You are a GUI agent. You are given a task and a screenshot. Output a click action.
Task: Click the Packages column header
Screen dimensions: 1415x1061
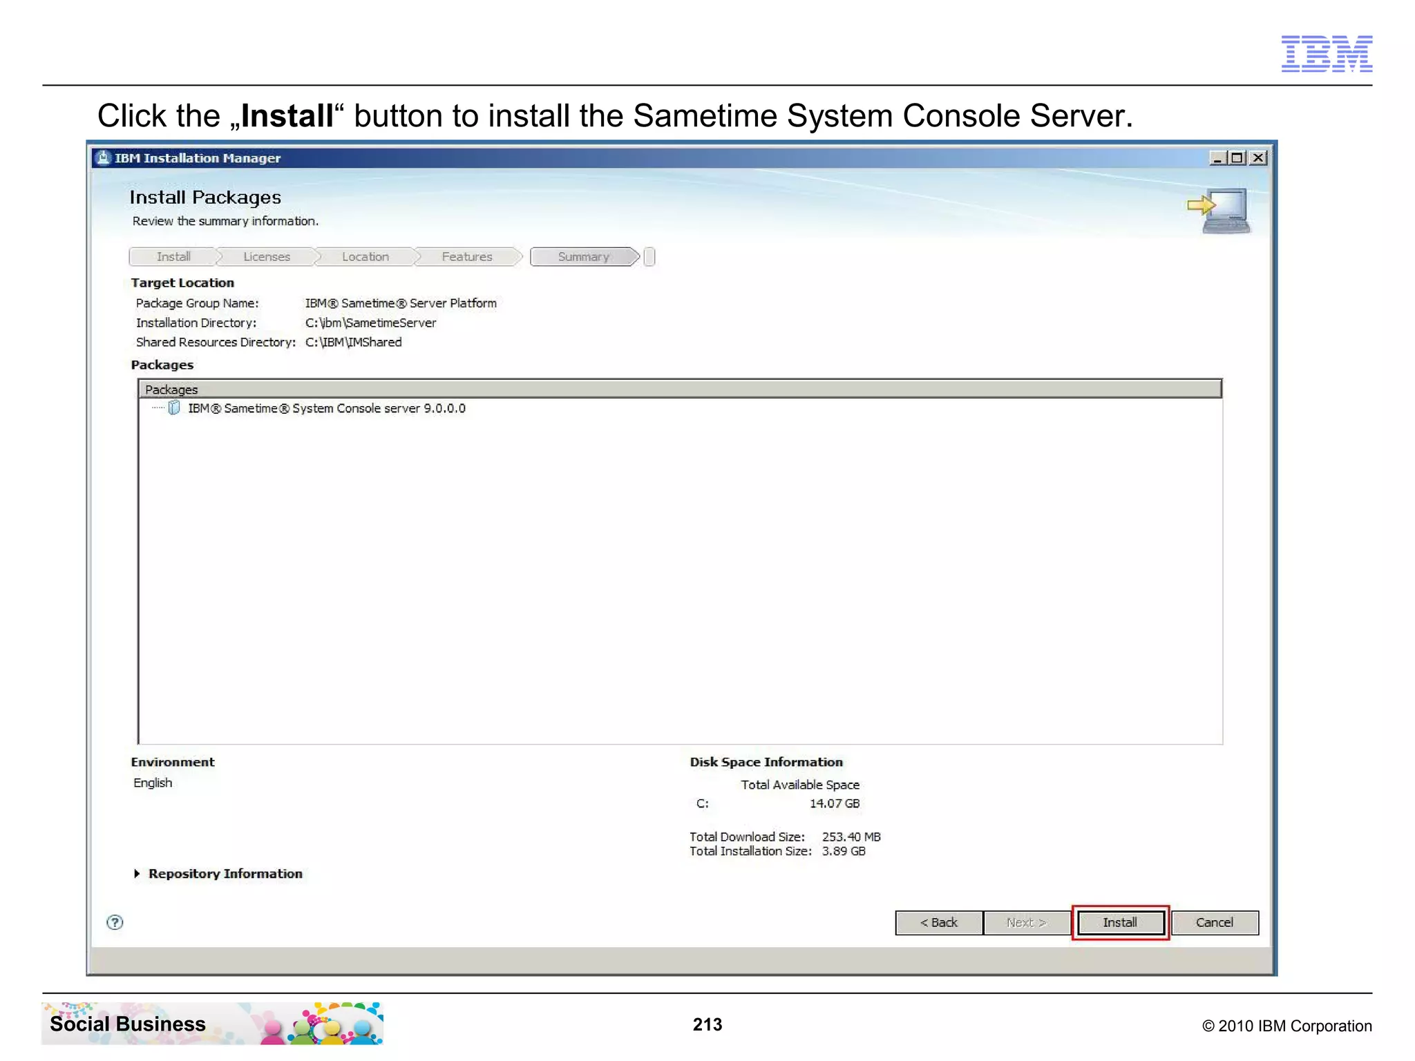[680, 389]
